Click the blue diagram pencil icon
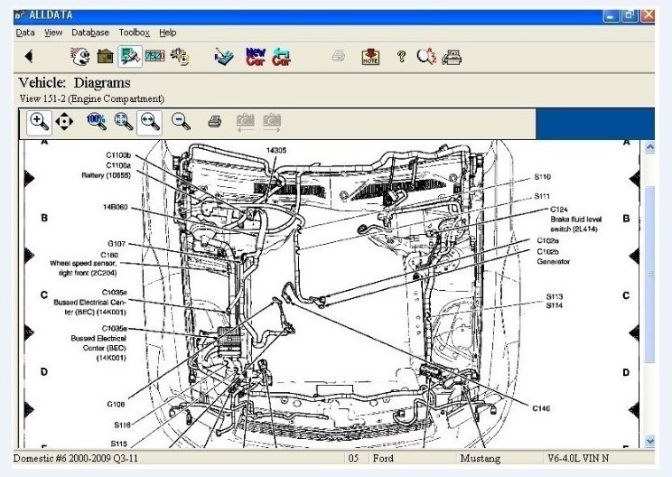The height and width of the screenshot is (477, 672). click(224, 57)
